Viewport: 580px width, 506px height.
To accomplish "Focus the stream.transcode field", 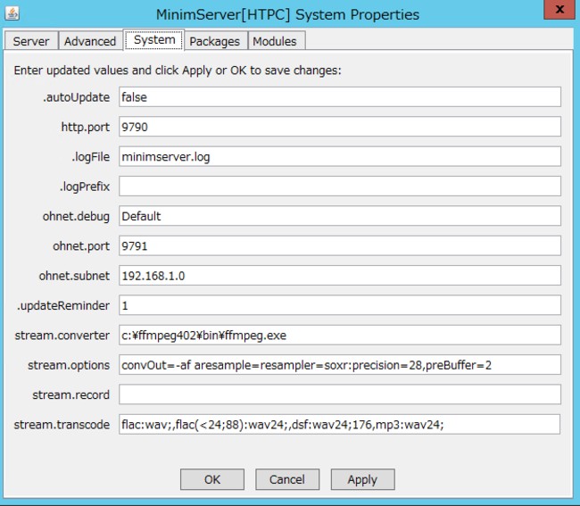I will [339, 424].
